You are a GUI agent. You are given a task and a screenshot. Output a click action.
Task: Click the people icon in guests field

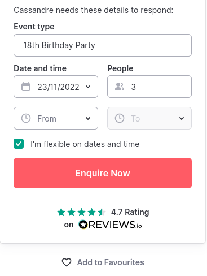120,87
